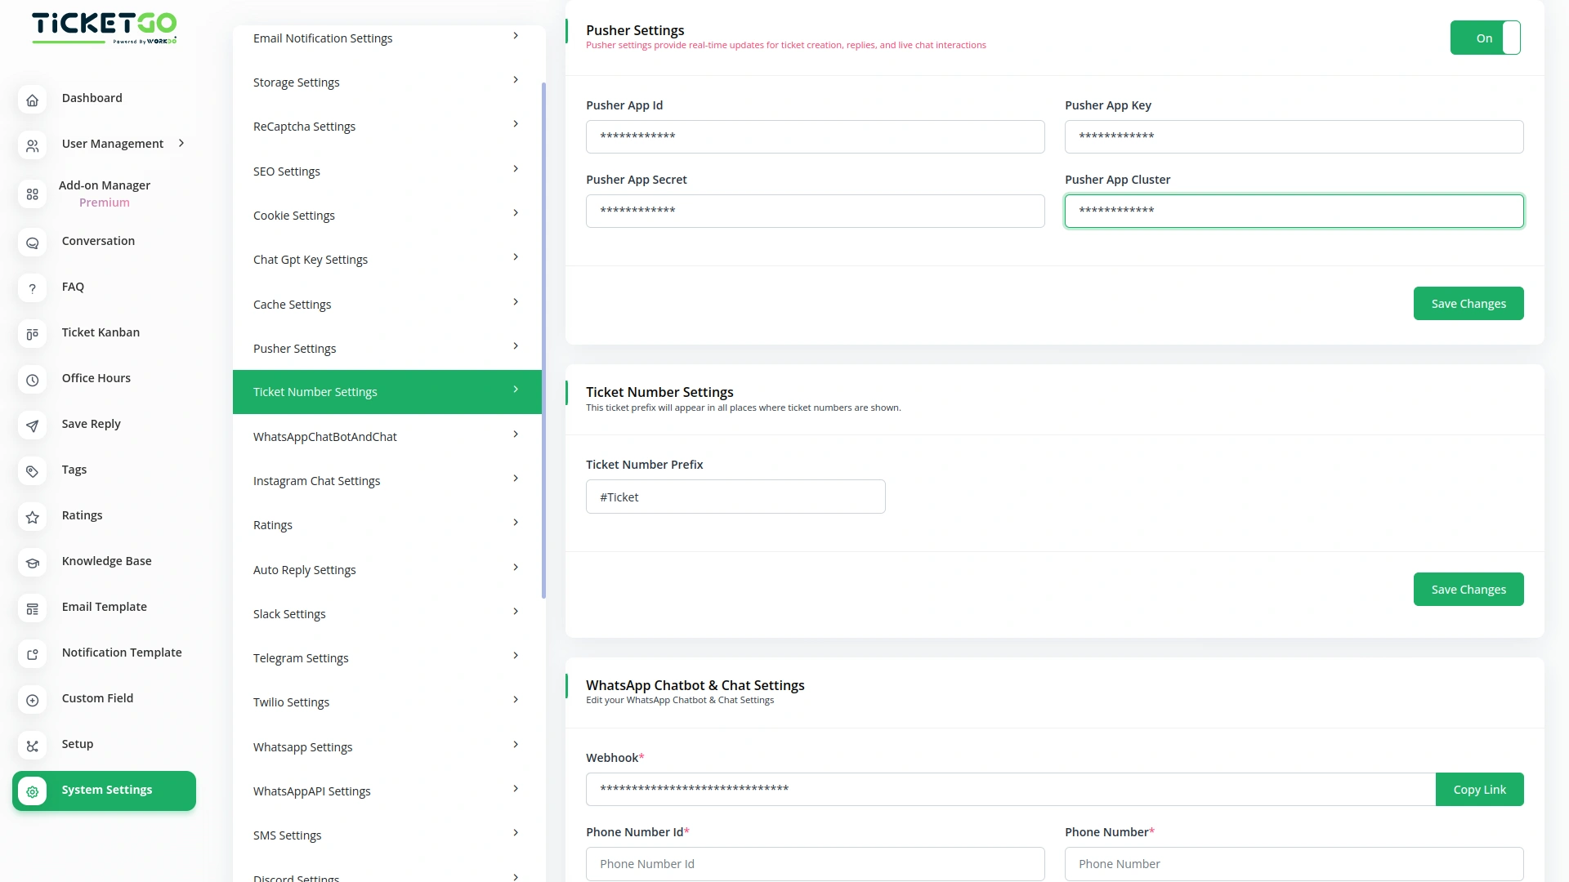Click the FAQ question mark icon
This screenshot has width=1569, height=882.
click(x=32, y=288)
